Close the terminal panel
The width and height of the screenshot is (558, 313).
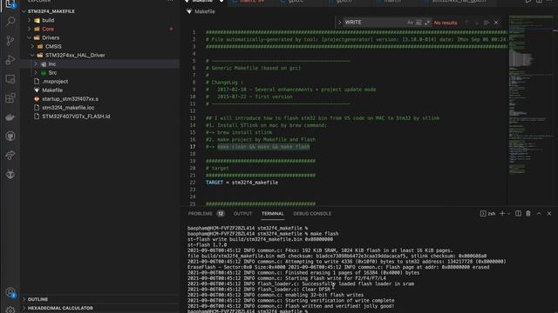[549, 213]
